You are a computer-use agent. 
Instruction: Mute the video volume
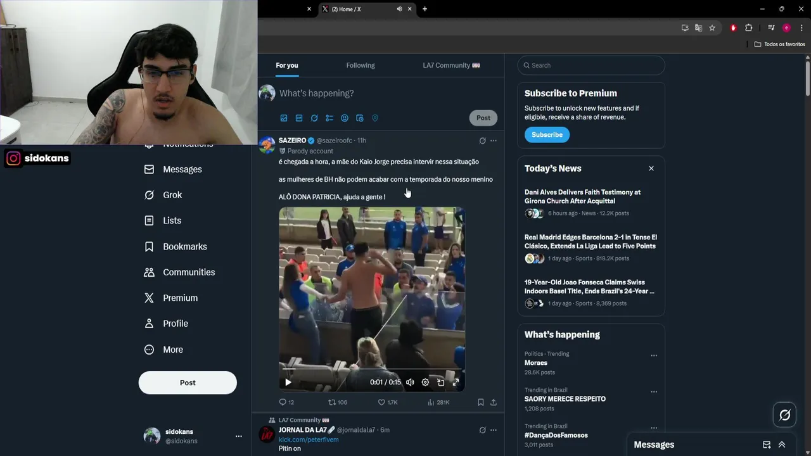point(410,382)
